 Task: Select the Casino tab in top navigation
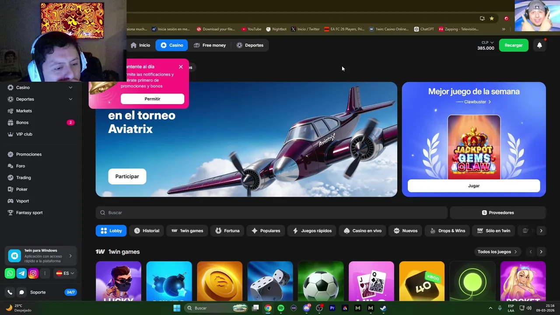(x=171, y=45)
